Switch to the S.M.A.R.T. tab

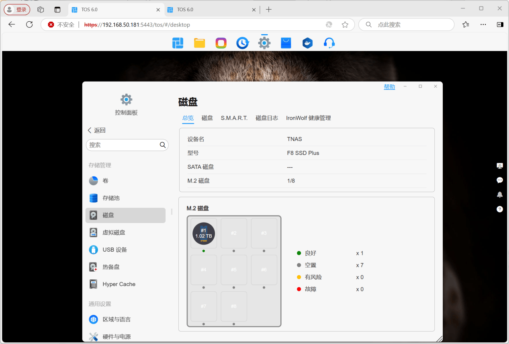pyautogui.click(x=234, y=118)
